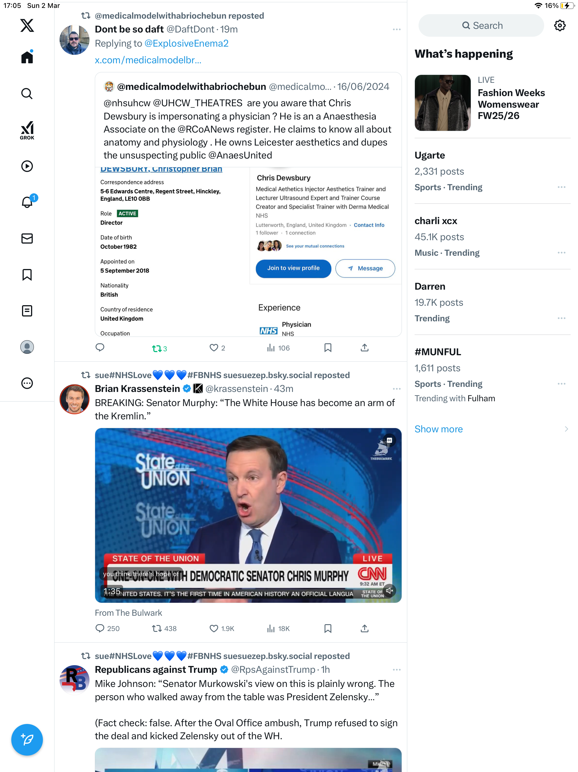
Task: Open more options for Ugarte trend
Action: [x=561, y=187]
